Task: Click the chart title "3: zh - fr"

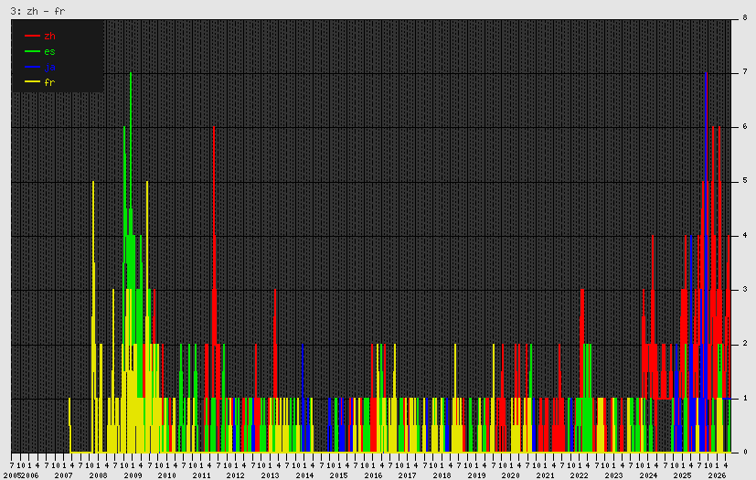Action: click(x=37, y=11)
